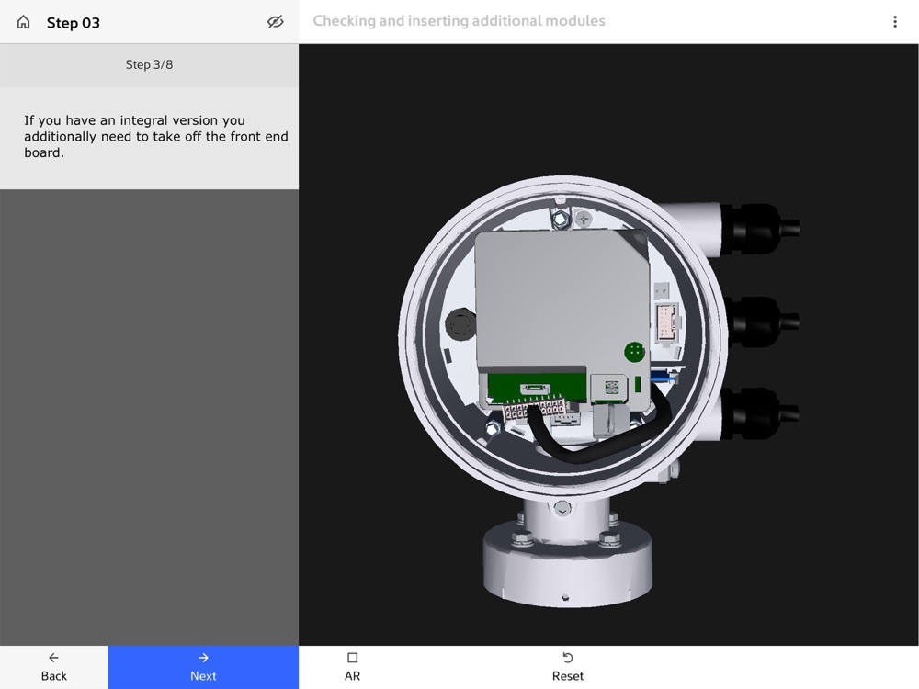This screenshot has height=689, width=919.
Task: Click the green circular button on board
Action: (x=634, y=352)
